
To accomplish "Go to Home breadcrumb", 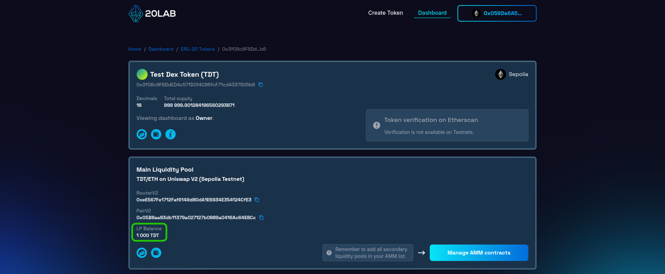I will click(x=135, y=49).
